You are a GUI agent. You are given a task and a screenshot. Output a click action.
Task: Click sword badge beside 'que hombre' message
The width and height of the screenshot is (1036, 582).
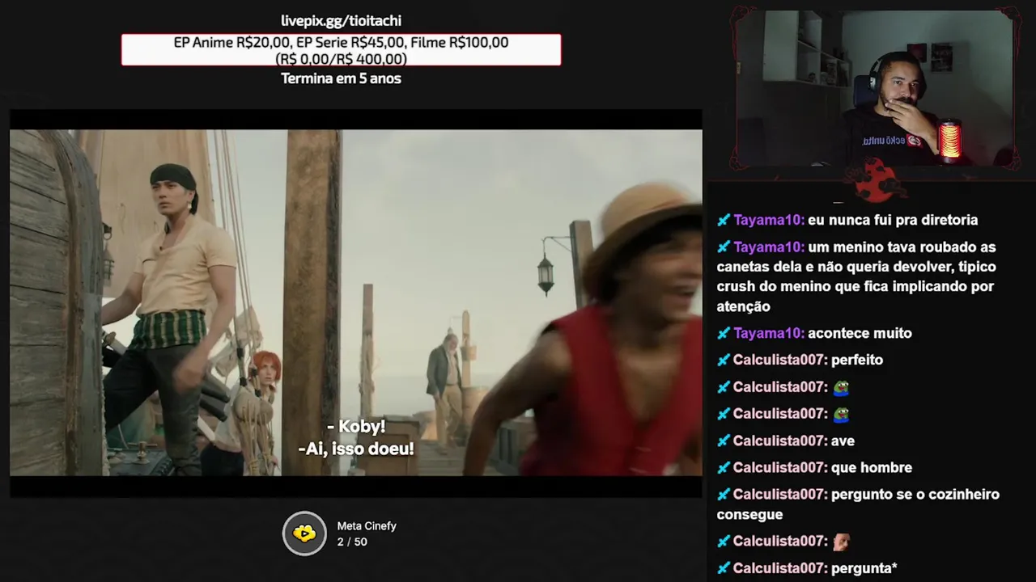pyautogui.click(x=724, y=467)
